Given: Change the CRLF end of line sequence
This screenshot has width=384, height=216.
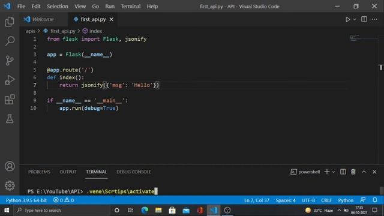Looking at the screenshot, I should 326,200.
